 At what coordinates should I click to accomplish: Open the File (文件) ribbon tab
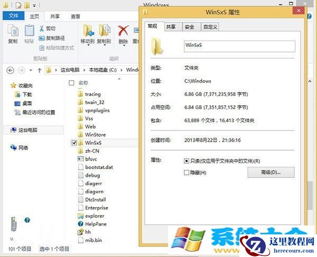coord(14,16)
